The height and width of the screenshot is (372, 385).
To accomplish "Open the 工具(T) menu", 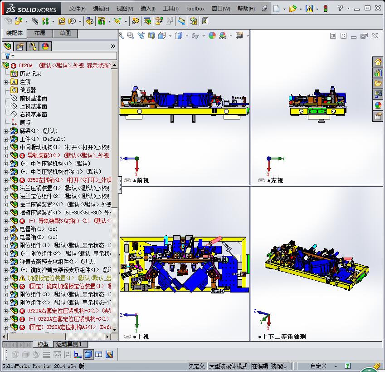I will click(x=171, y=9).
